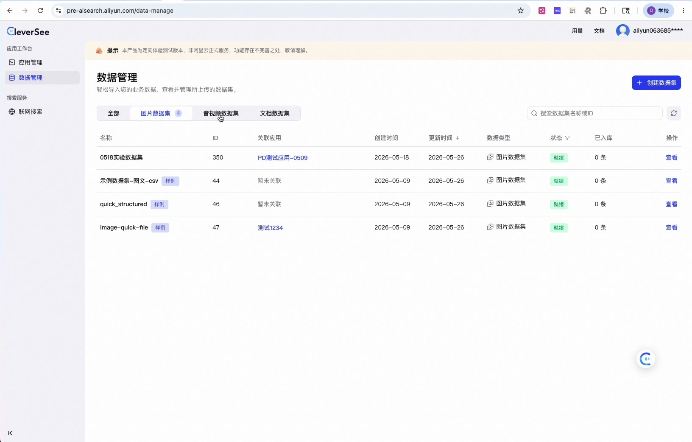Click dataset name 示例数据集-图文-csv
The image size is (692, 442).
coord(129,181)
